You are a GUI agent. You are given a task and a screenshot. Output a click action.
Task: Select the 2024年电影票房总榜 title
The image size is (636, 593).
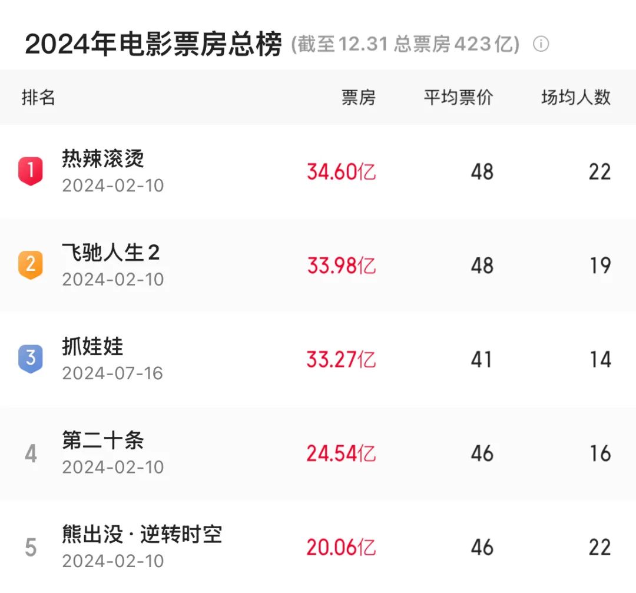tap(153, 44)
